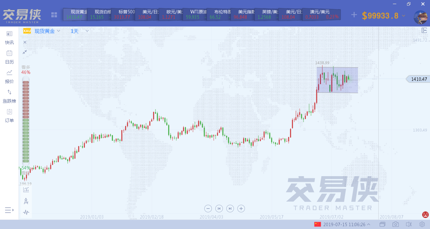Viewport: 430px width, 229px height.
Task: Select the 现货白银 ticker tile
Action: [x=99, y=14]
